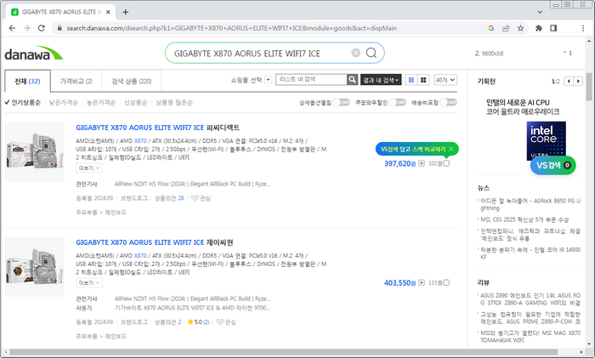Open the Intel Core Ultra banner image
The image size is (595, 358).
546,140
